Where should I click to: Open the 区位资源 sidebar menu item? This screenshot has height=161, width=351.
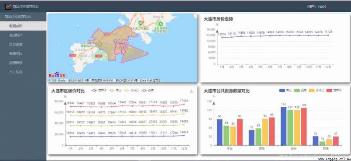23,45
